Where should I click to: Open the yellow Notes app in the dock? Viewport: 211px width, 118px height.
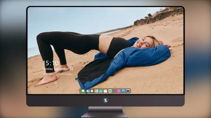coord(105,91)
